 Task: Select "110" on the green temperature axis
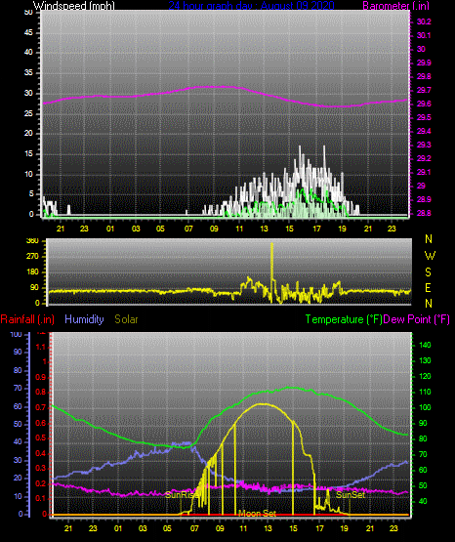425,392
